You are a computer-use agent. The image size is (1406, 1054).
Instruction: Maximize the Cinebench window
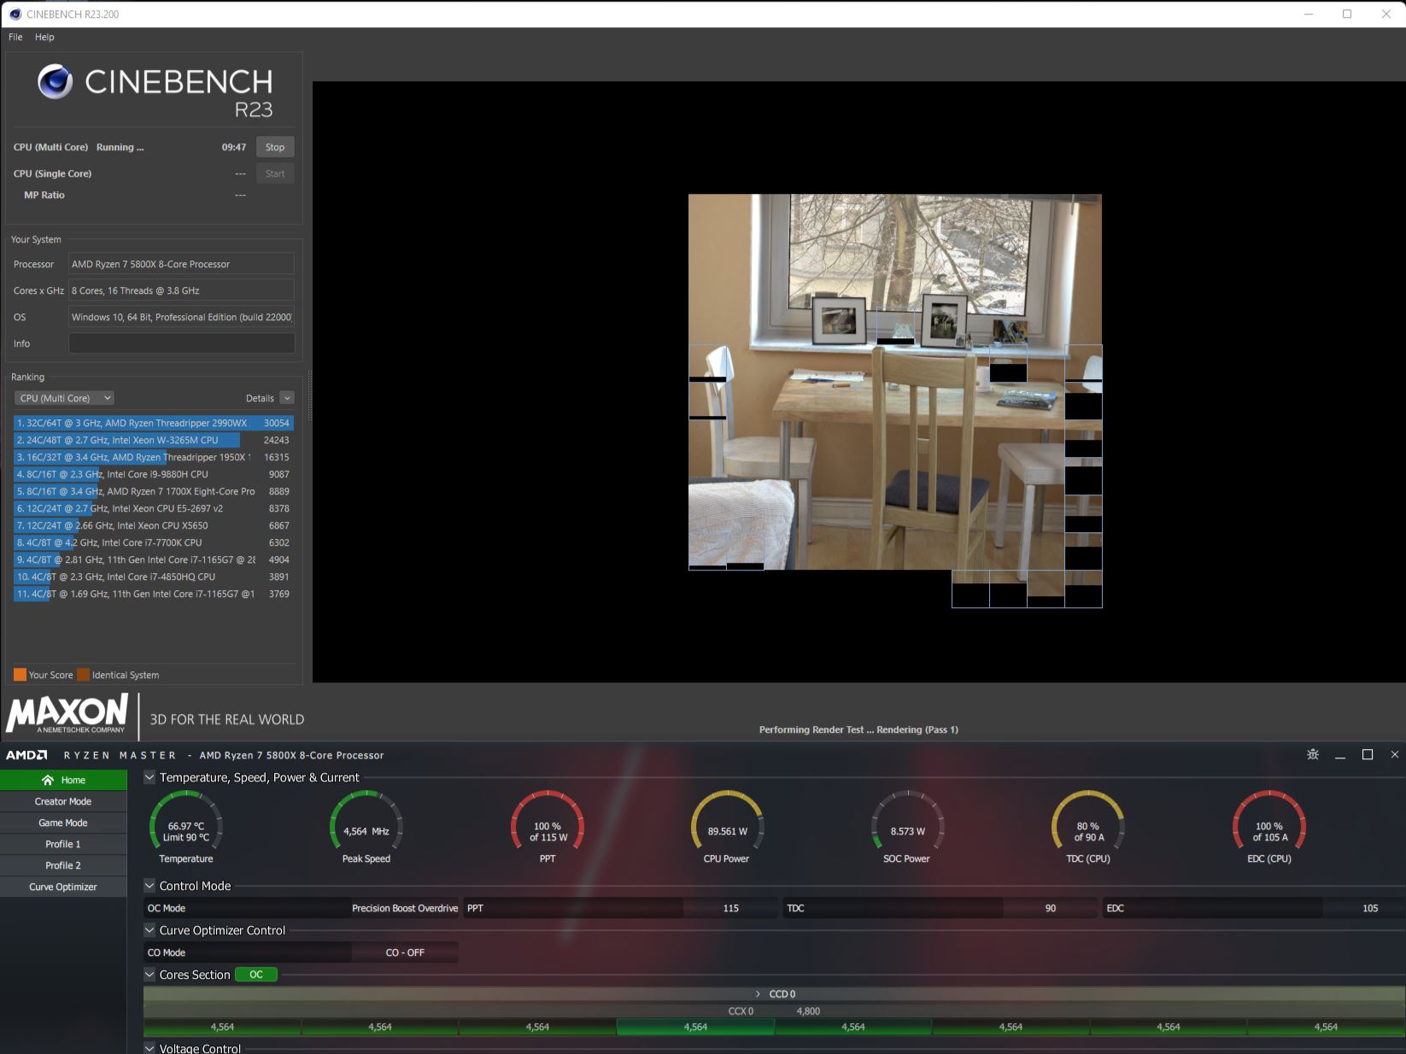1347,14
